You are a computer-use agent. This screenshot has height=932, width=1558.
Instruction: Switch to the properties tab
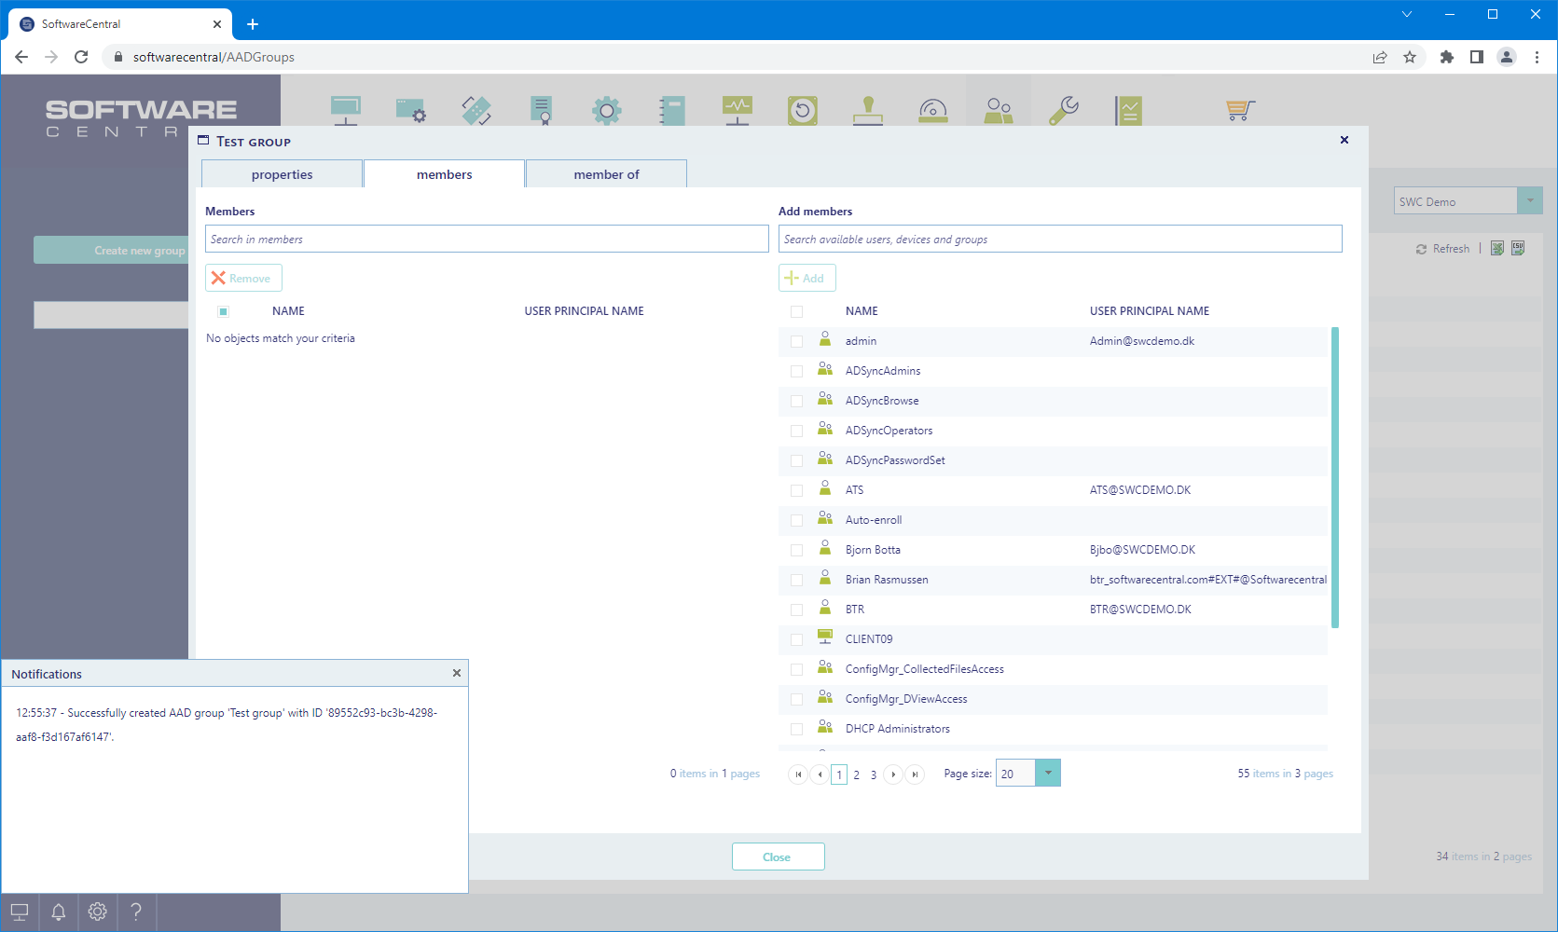(x=282, y=174)
